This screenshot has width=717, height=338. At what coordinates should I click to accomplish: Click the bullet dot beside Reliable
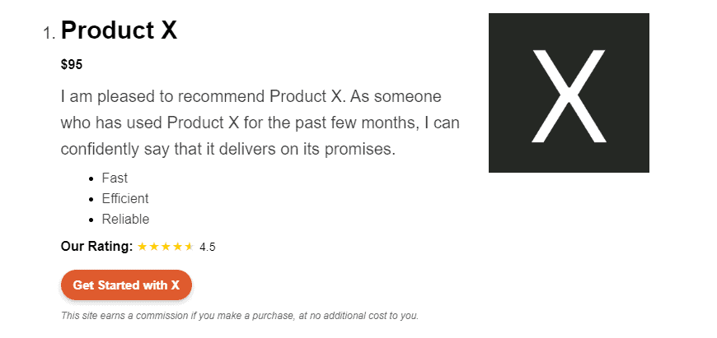90,220
